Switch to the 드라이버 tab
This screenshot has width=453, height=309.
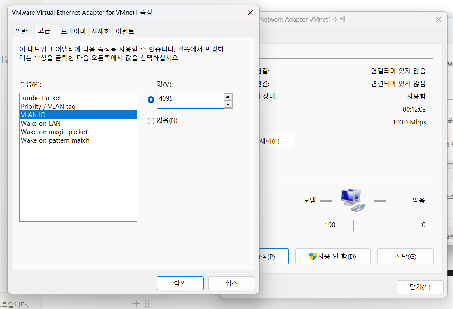[73, 31]
